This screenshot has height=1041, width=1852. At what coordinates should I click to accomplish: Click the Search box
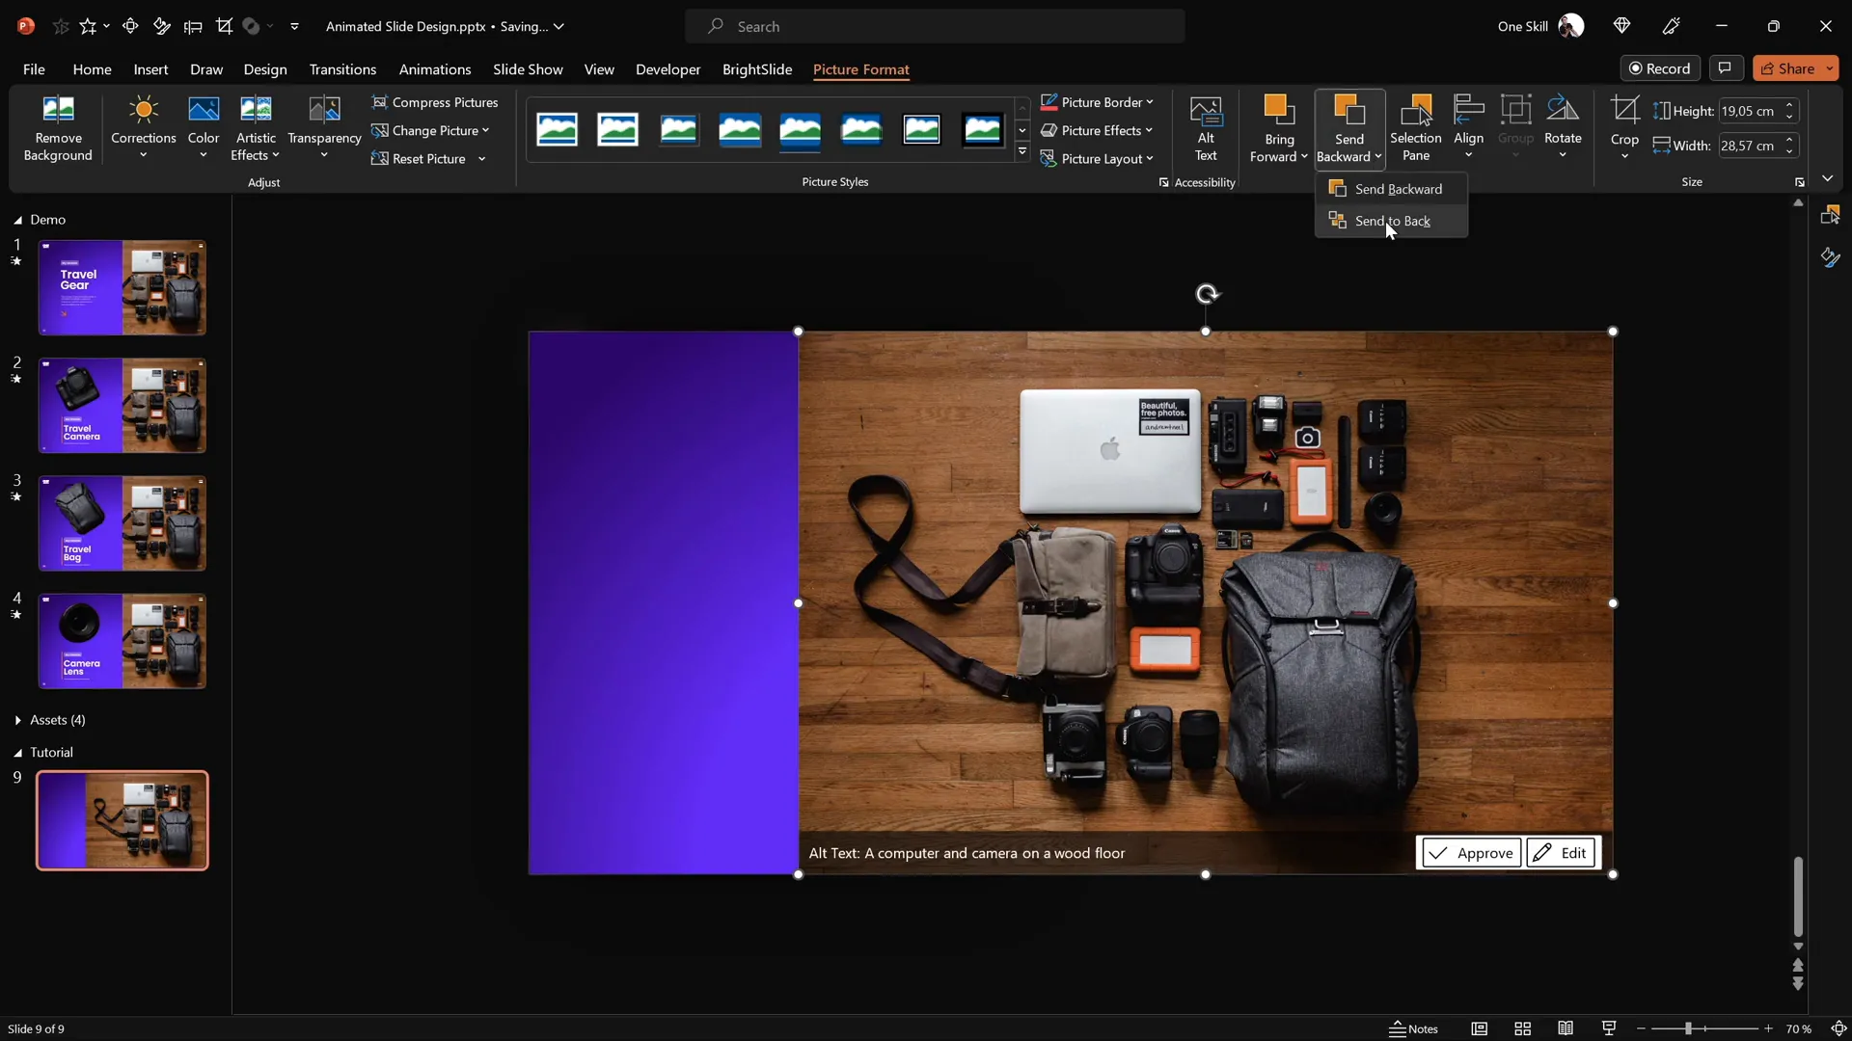[935, 26]
